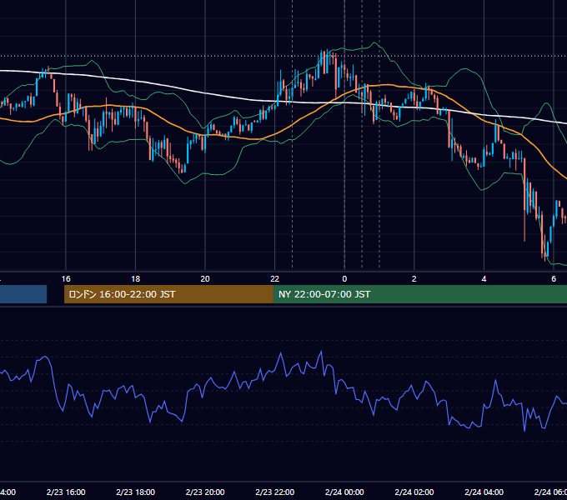Click the 2/23 20:00 date label

tap(205, 492)
